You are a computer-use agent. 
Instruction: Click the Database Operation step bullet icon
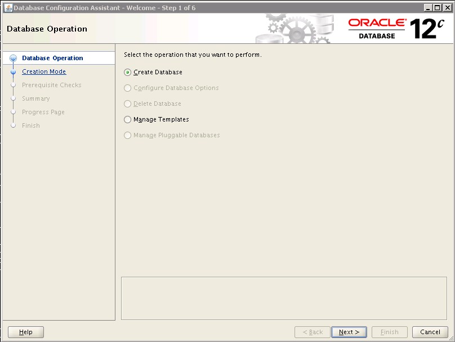tap(13, 58)
